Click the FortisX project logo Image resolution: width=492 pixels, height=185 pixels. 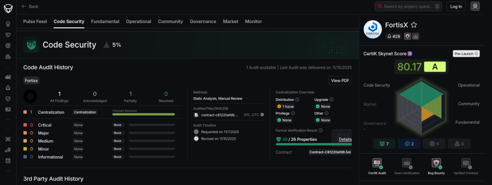[373, 29]
